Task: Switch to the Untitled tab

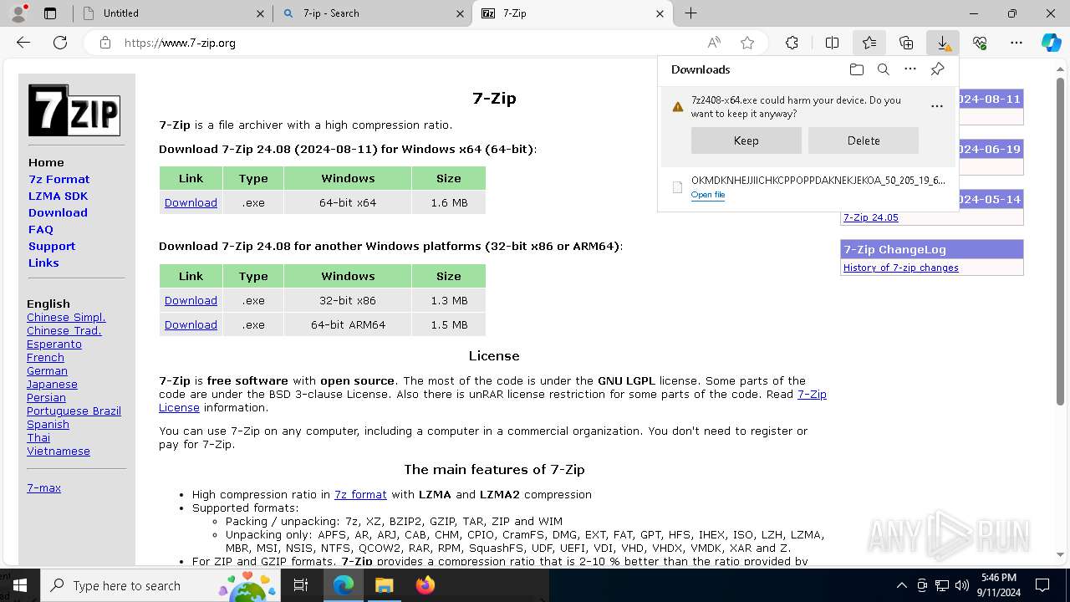Action: pyautogui.click(x=172, y=13)
